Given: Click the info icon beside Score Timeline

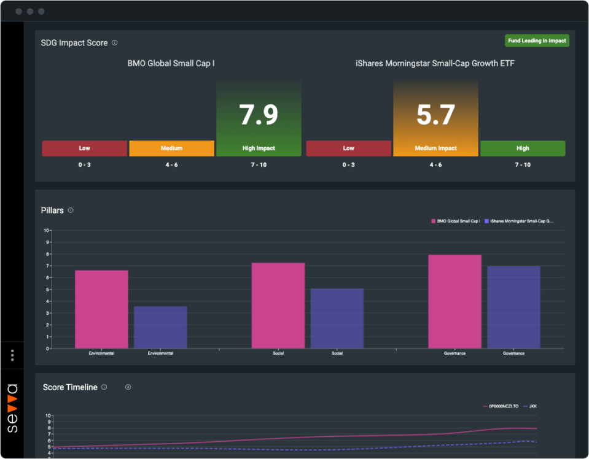Looking at the screenshot, I should [104, 387].
